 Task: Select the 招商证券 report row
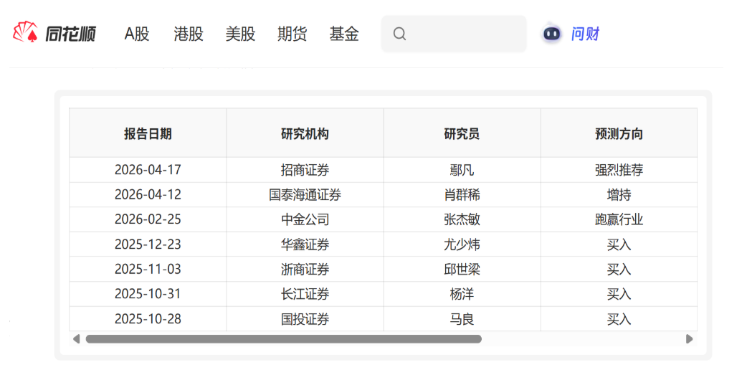(305, 170)
